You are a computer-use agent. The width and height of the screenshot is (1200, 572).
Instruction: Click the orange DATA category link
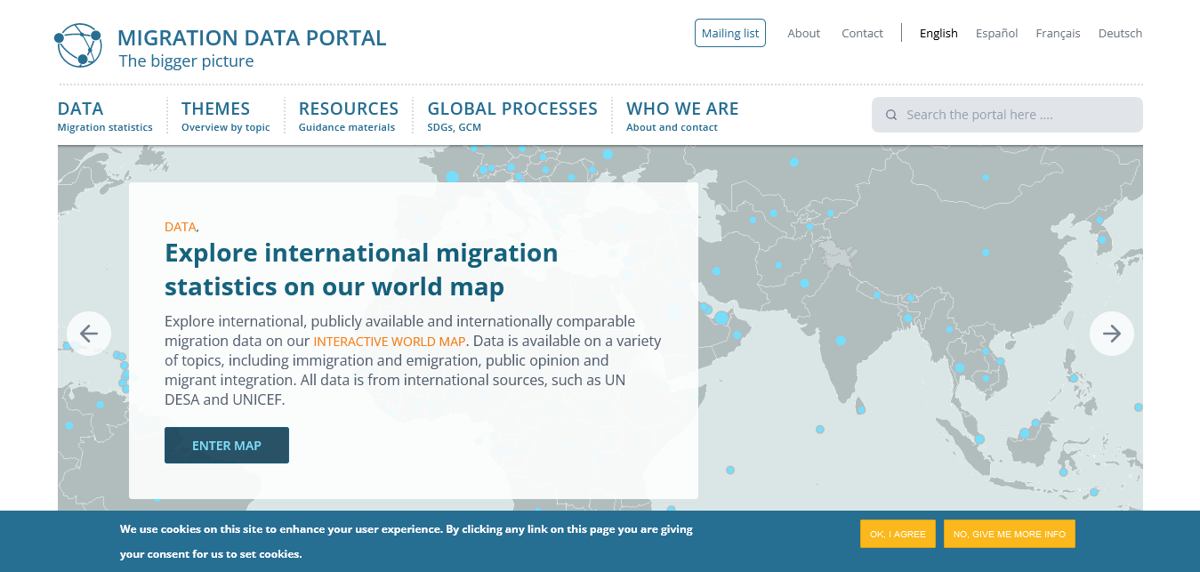pyautogui.click(x=180, y=227)
